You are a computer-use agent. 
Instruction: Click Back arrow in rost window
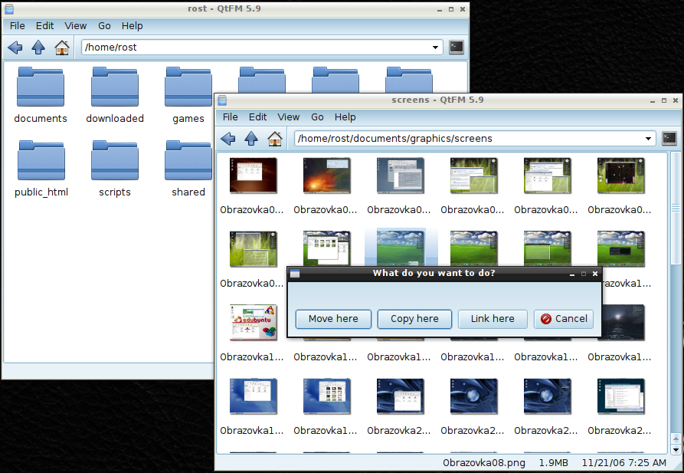pyautogui.click(x=15, y=48)
